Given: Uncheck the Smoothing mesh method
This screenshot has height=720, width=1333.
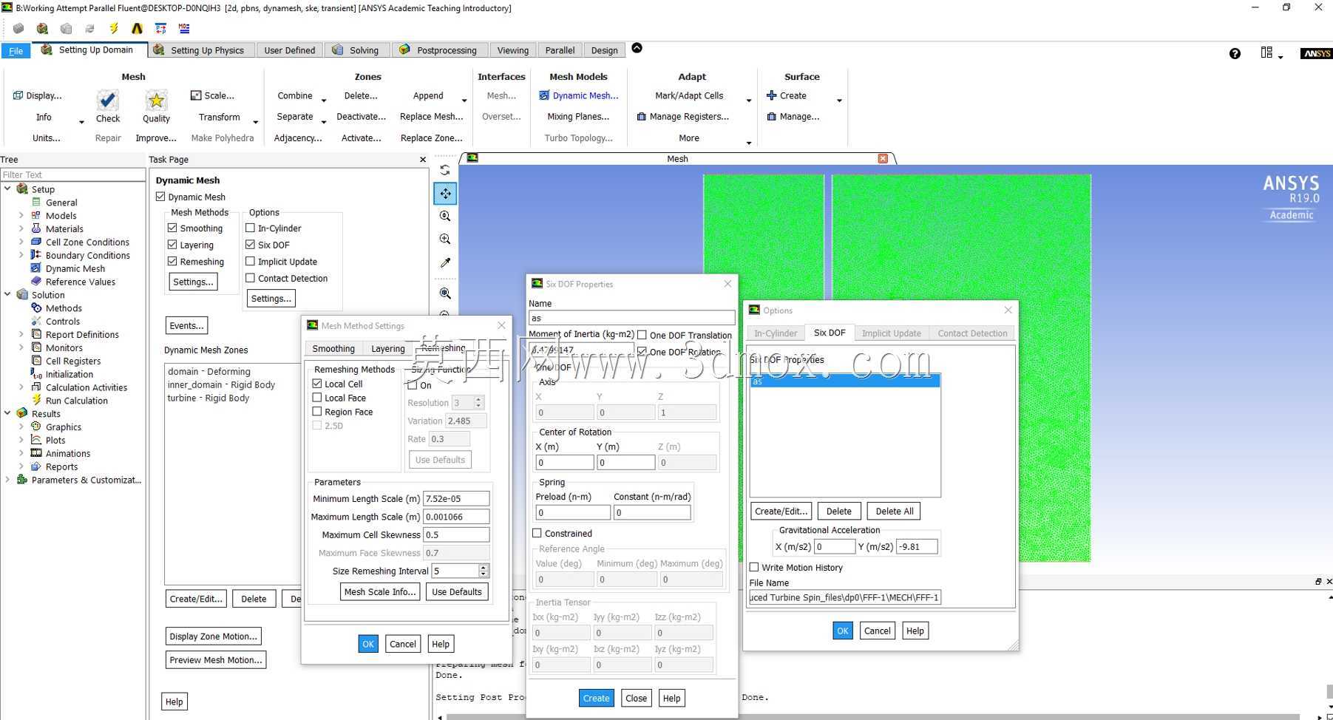Looking at the screenshot, I should point(172,228).
